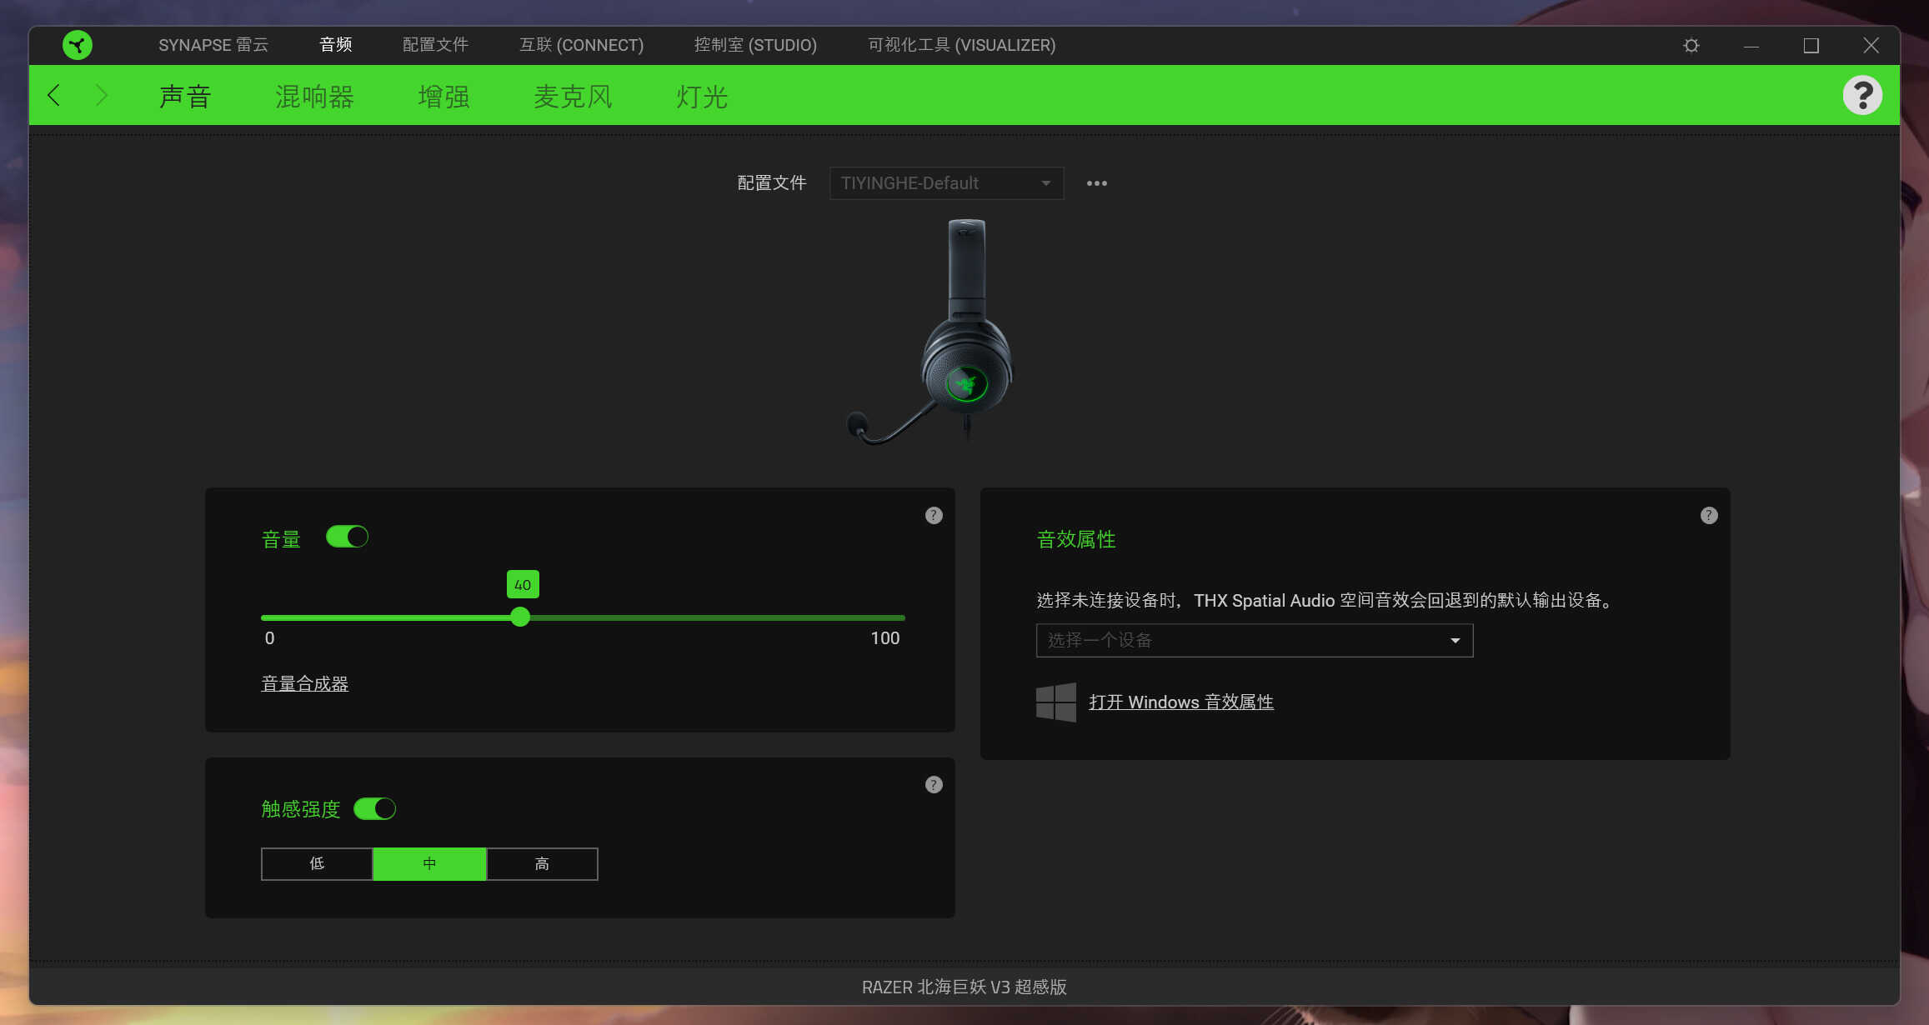This screenshot has height=1025, width=1929.
Task: Switch to the 增强 tab
Action: pyautogui.click(x=443, y=97)
